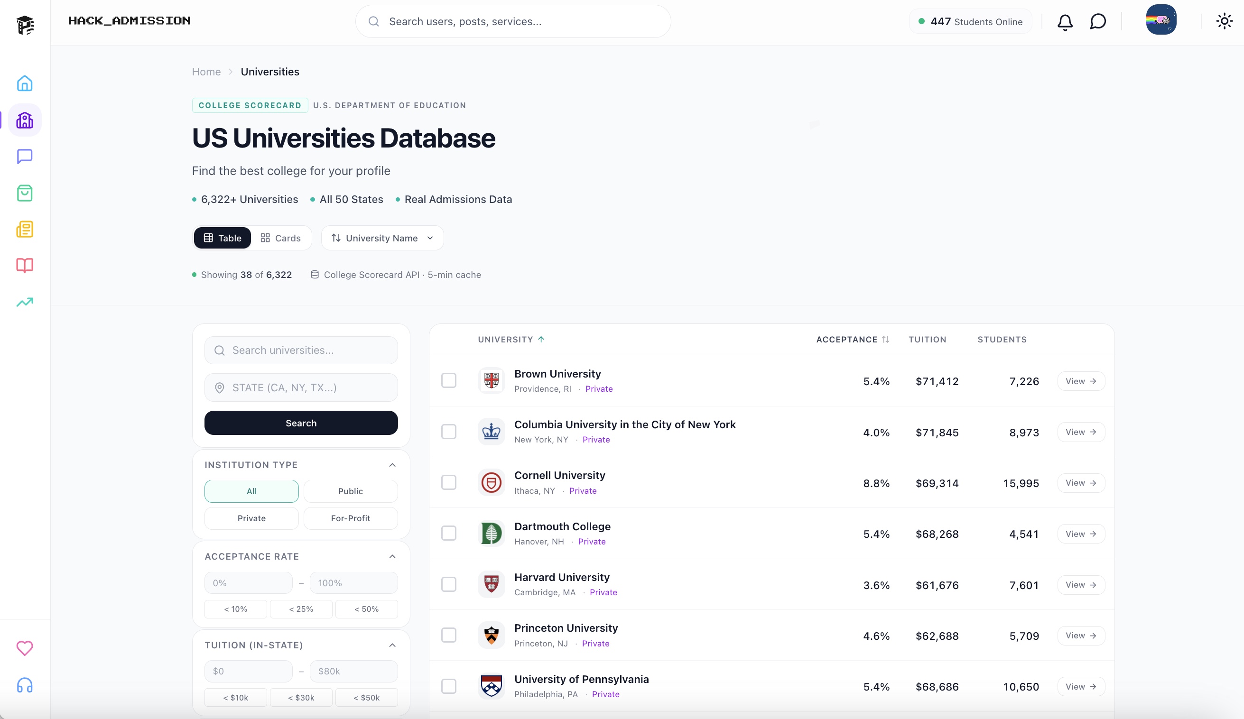Viewport: 1244px width, 719px height.
Task: Collapse the Acceptance Rate filter section
Action: pyautogui.click(x=392, y=556)
